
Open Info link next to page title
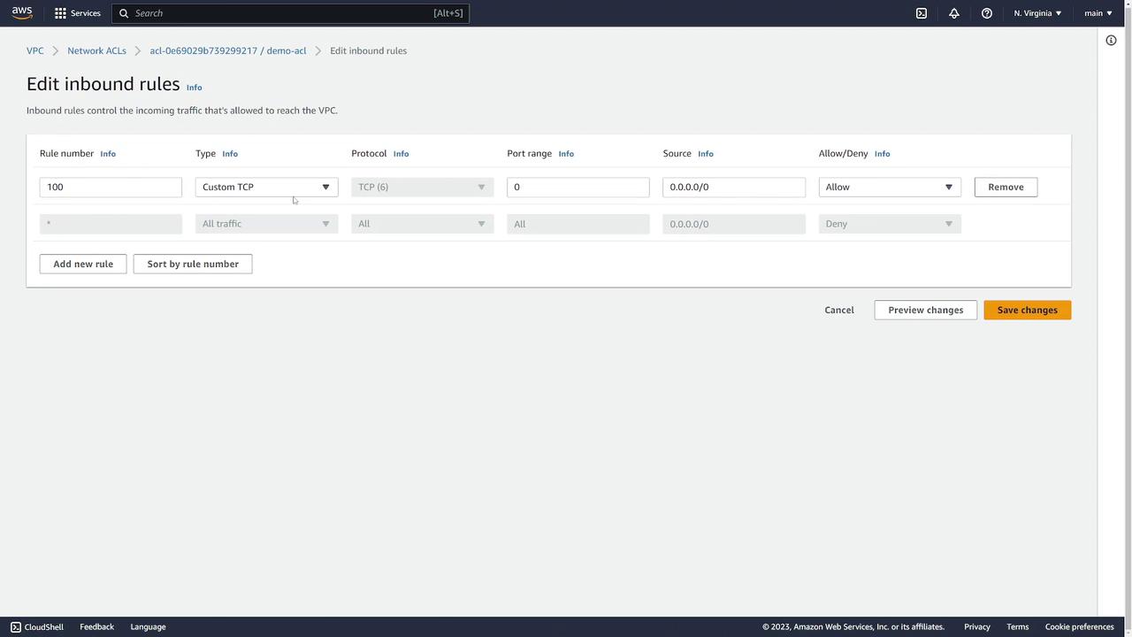(194, 88)
